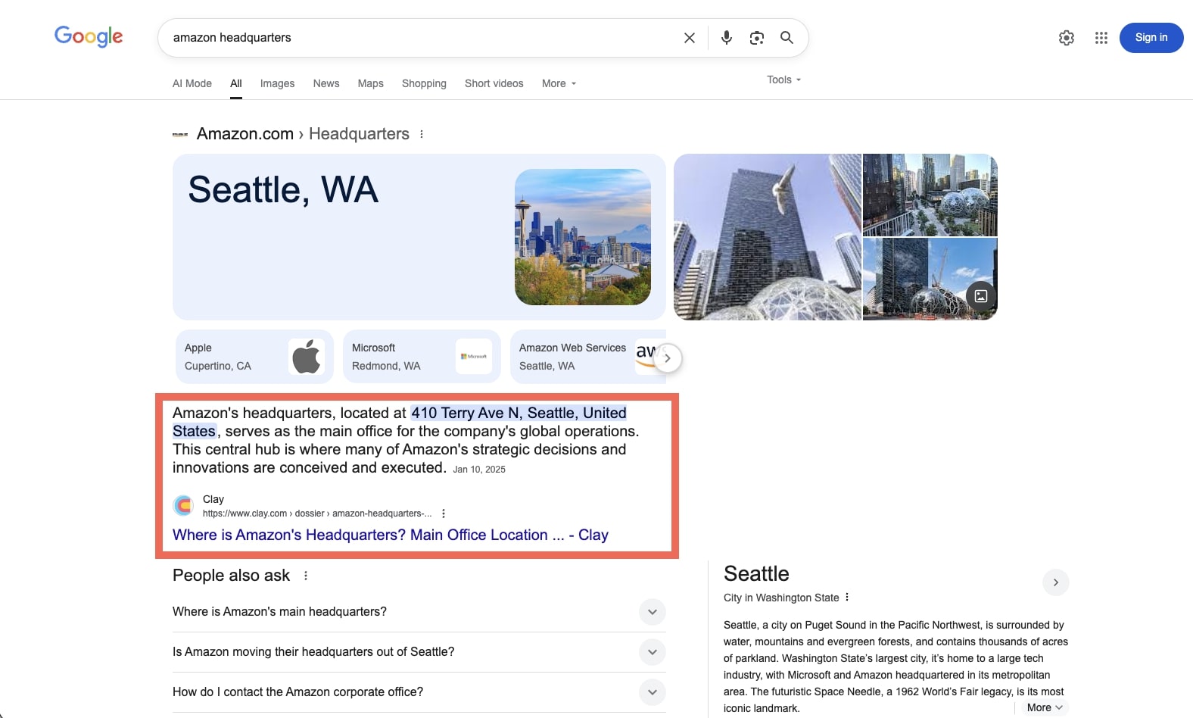Image resolution: width=1193 pixels, height=718 pixels.
Task: Click Clay site favicon
Action: (x=183, y=505)
